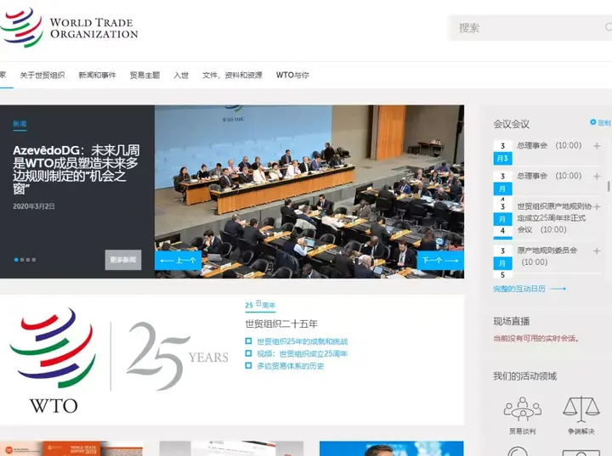The image size is (612, 456).
Task: Expand the first 总理事会 meeting entry
Action: click(597, 146)
